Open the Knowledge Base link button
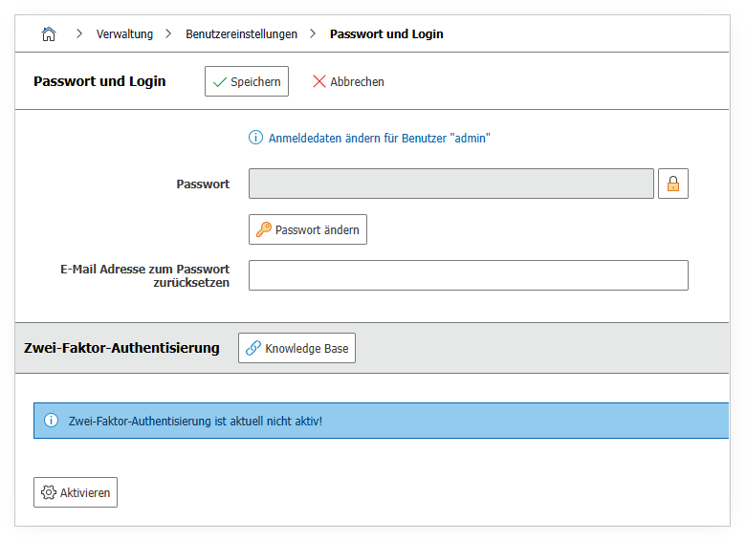The height and width of the screenshot is (542, 746). [x=296, y=348]
